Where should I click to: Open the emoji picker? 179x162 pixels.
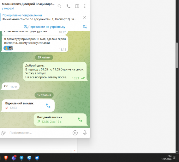[75, 133]
